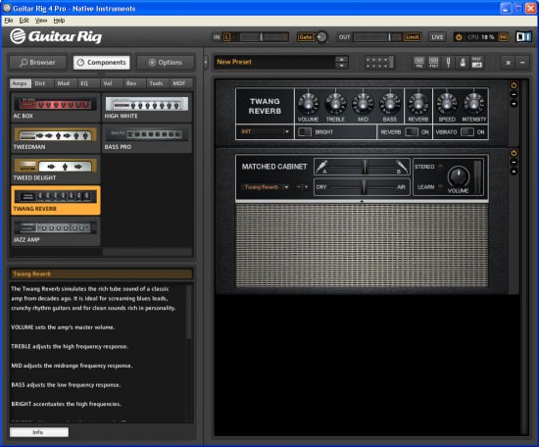The width and height of the screenshot is (539, 447).
Task: Collapse the Matched Cabinet module up arrow
Action: point(514,171)
